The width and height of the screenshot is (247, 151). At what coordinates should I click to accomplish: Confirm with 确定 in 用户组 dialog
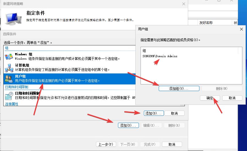click(x=210, y=98)
